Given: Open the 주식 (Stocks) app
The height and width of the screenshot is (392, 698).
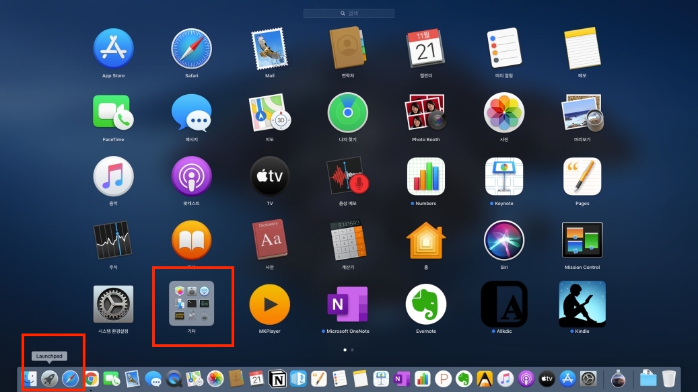Looking at the screenshot, I should click(x=113, y=240).
